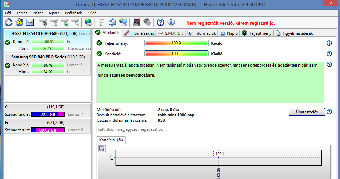Click the Hard Disk Sentinel title bar app icon

coord(7,4)
